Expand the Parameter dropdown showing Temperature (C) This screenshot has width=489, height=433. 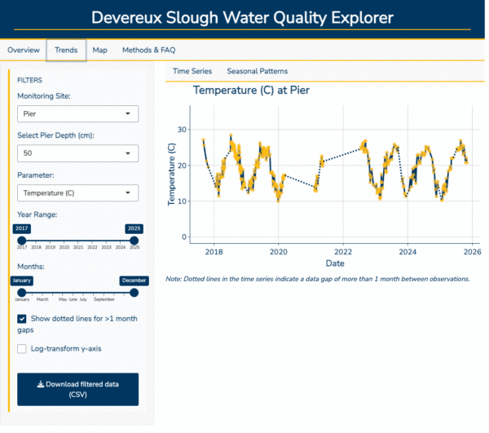(77, 192)
